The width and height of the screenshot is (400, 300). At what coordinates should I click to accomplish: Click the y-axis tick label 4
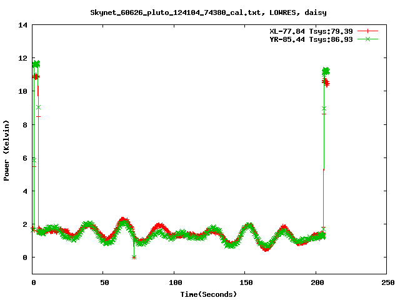pyautogui.click(x=25, y=191)
